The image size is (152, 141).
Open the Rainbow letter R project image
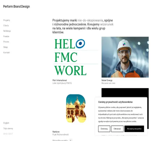pos(76,109)
